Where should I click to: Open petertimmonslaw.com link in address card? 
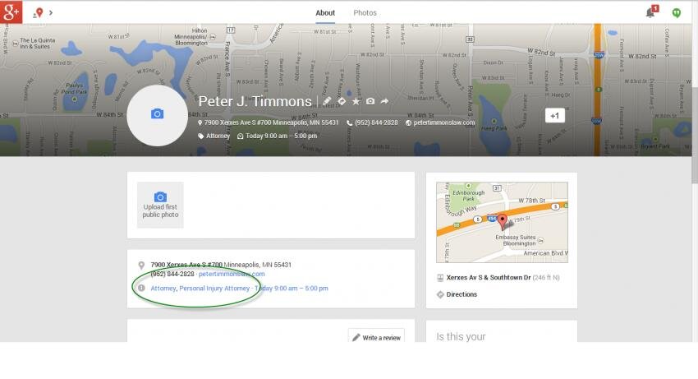tap(232, 275)
